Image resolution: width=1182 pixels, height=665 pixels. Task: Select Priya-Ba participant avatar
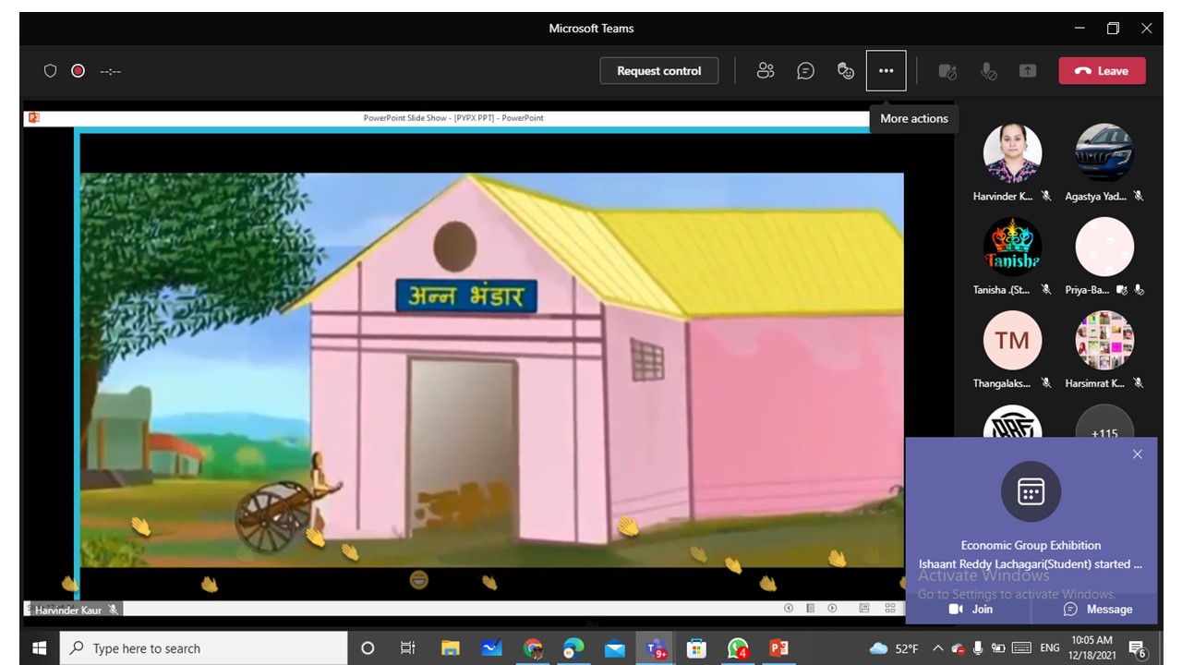pyautogui.click(x=1104, y=247)
